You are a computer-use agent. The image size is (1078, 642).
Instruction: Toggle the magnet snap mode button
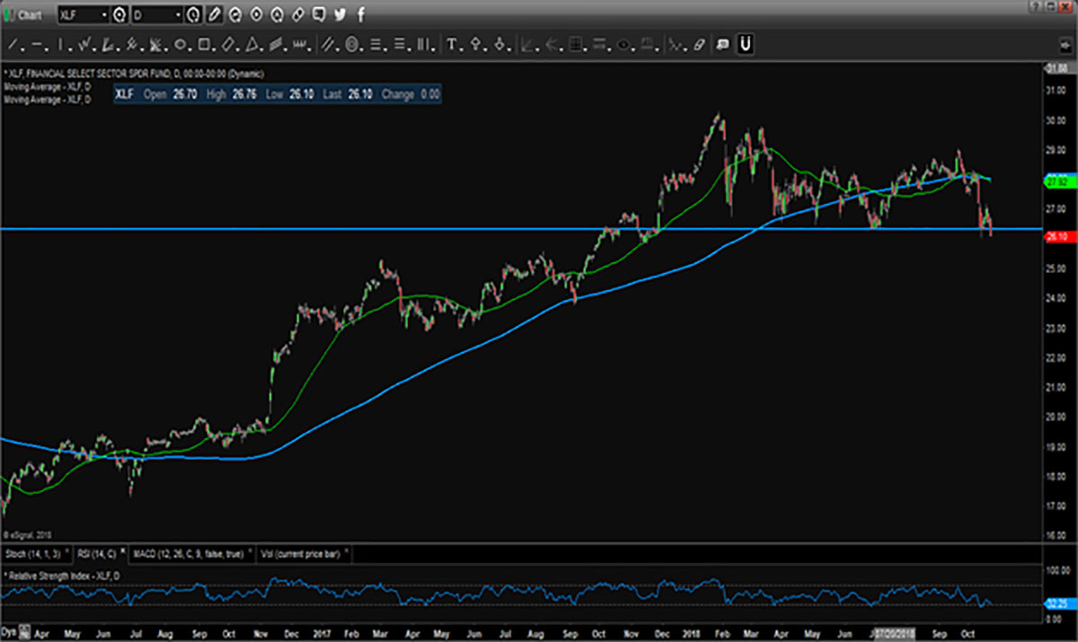(746, 44)
